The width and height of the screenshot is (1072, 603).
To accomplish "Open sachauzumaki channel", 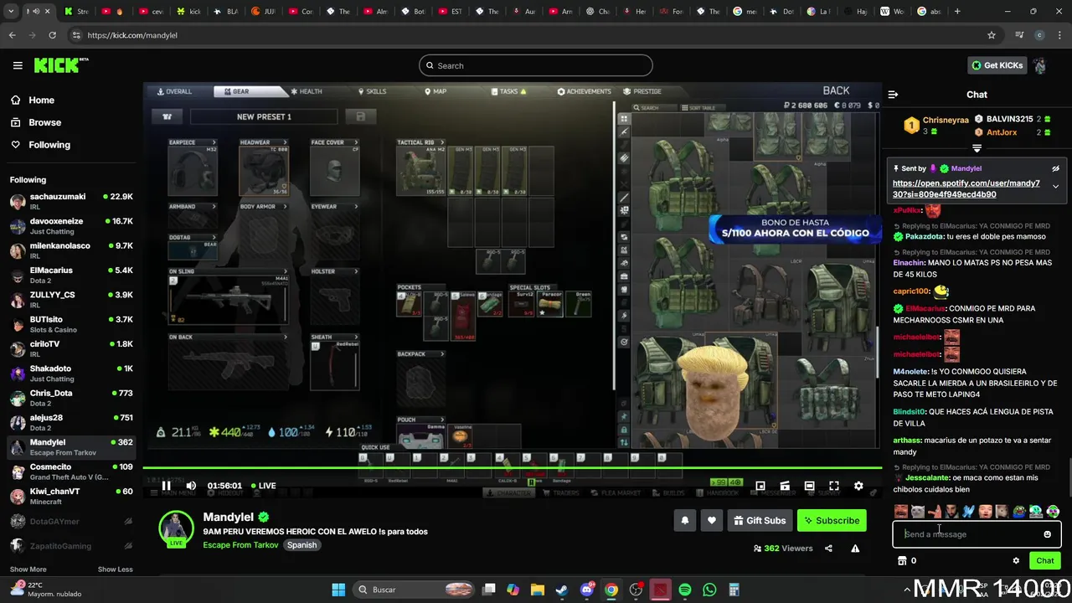I will click(x=71, y=202).
